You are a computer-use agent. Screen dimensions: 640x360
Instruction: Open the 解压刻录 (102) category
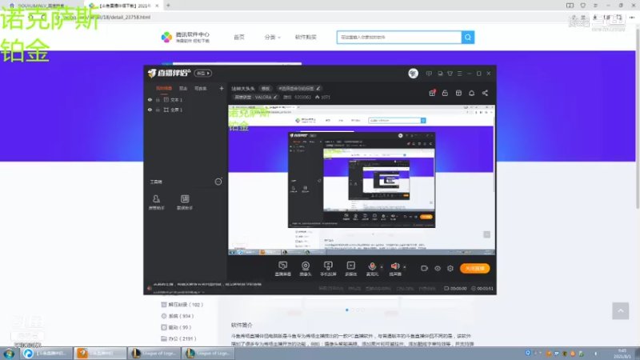coord(182,305)
